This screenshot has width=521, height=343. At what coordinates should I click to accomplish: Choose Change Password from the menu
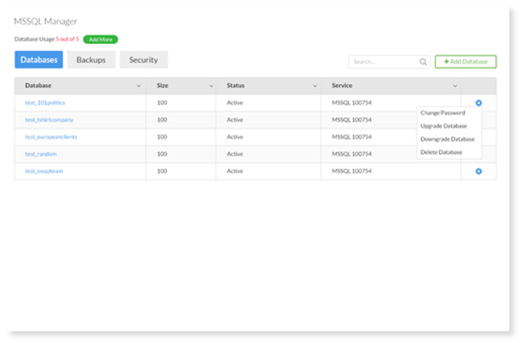(443, 112)
